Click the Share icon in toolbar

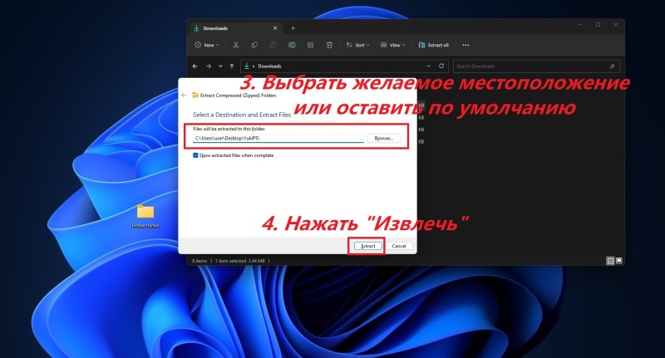(x=310, y=45)
